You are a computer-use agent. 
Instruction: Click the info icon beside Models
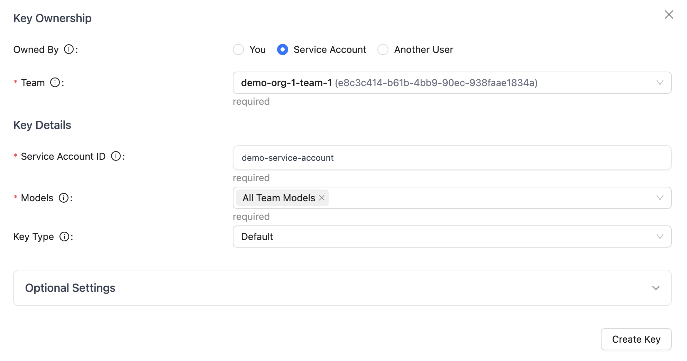coord(64,198)
